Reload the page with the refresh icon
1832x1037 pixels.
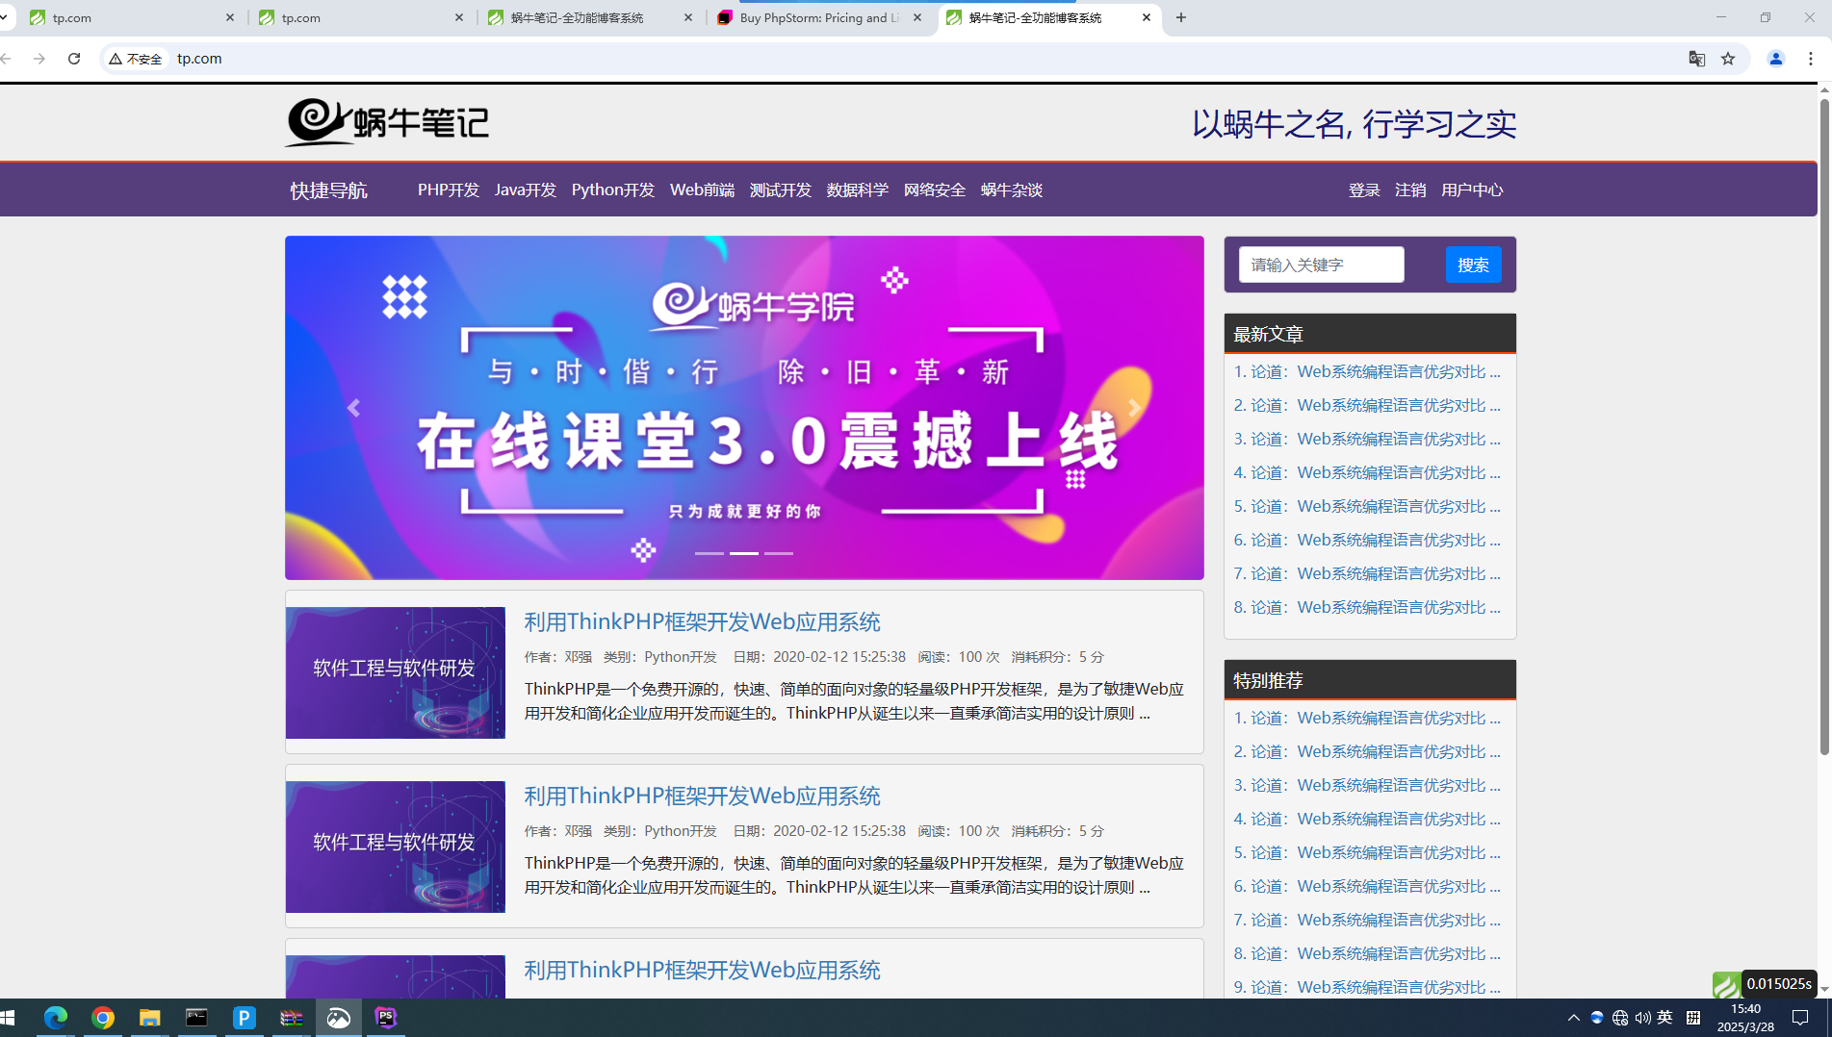click(74, 59)
